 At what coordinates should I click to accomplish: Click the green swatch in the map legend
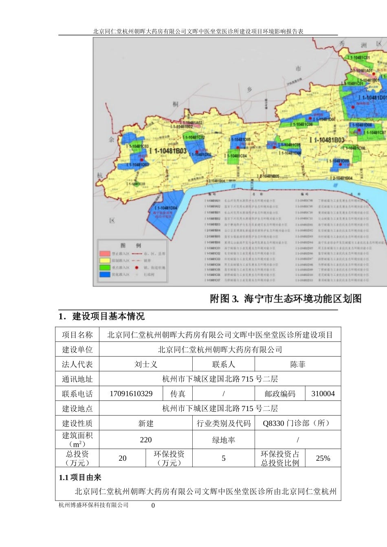point(105,267)
